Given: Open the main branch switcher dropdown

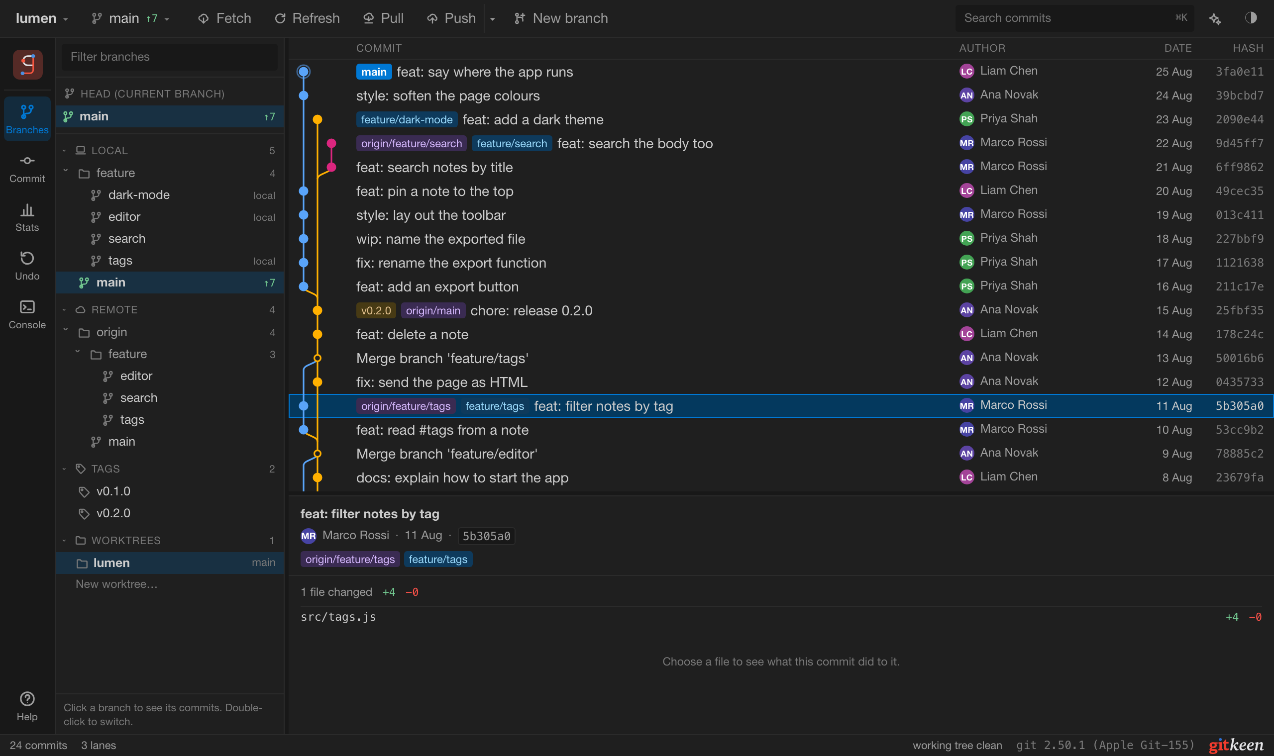Looking at the screenshot, I should [130, 18].
